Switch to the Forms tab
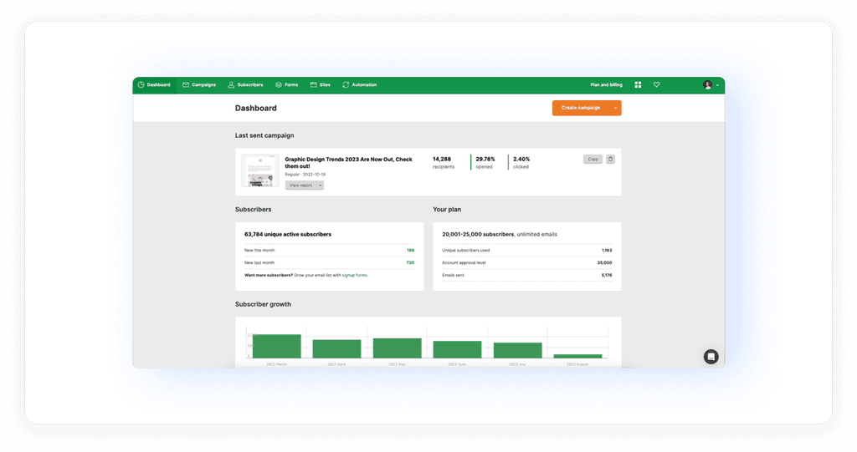This screenshot has height=452, width=857. (286, 85)
